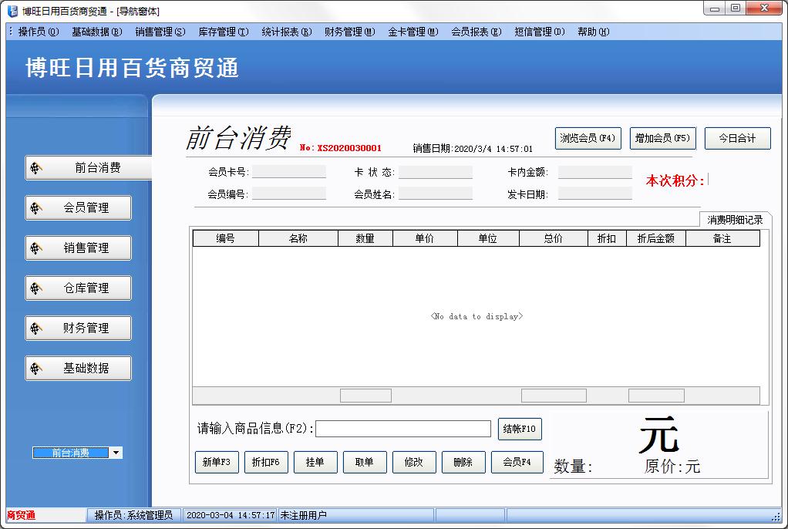788x529 pixels.
Task: Open the 销售管理(S) menu
Action: point(160,32)
